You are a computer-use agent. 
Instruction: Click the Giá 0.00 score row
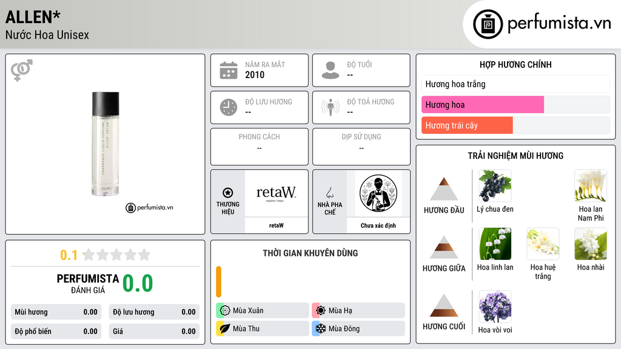pyautogui.click(x=154, y=331)
